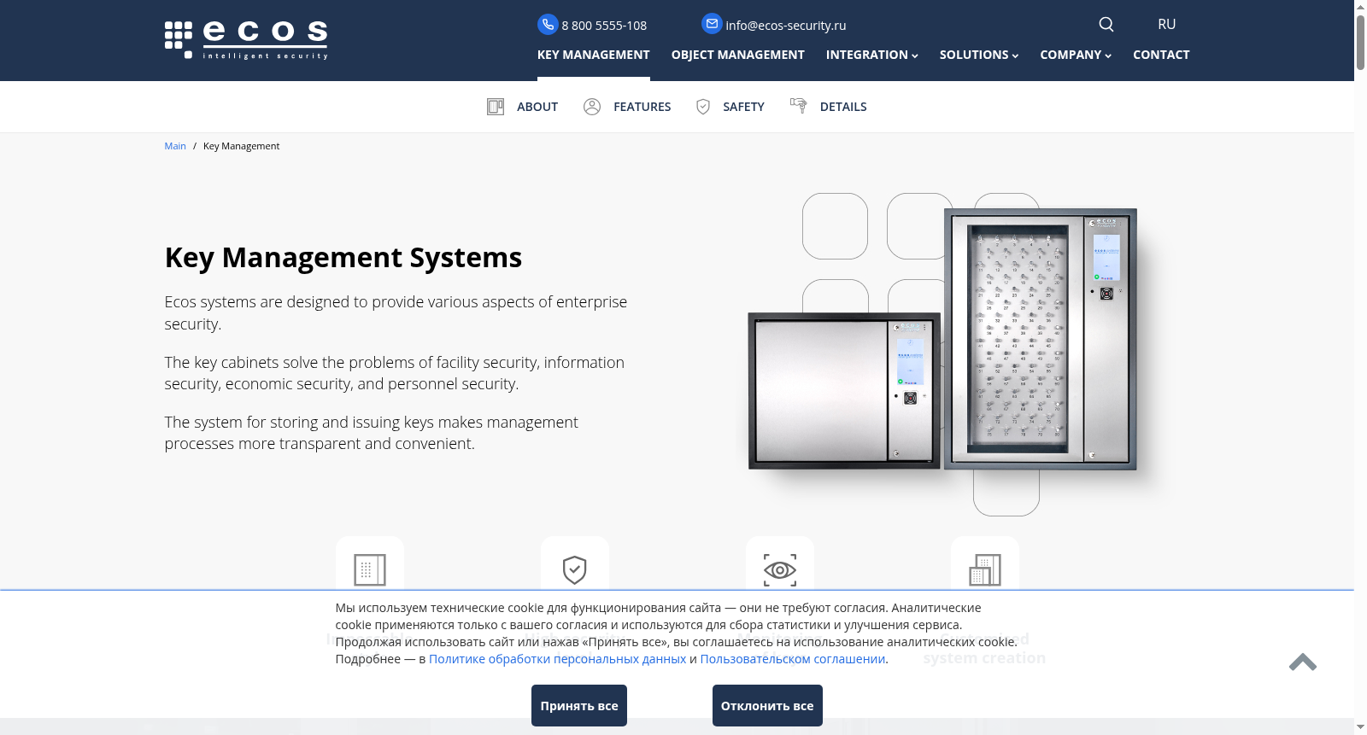
Task: Open 'Политике обработки персональных данных' link
Action: (557, 659)
